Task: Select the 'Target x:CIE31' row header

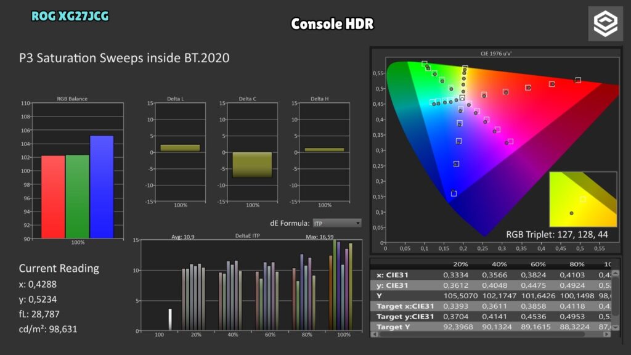Action: pos(405,306)
